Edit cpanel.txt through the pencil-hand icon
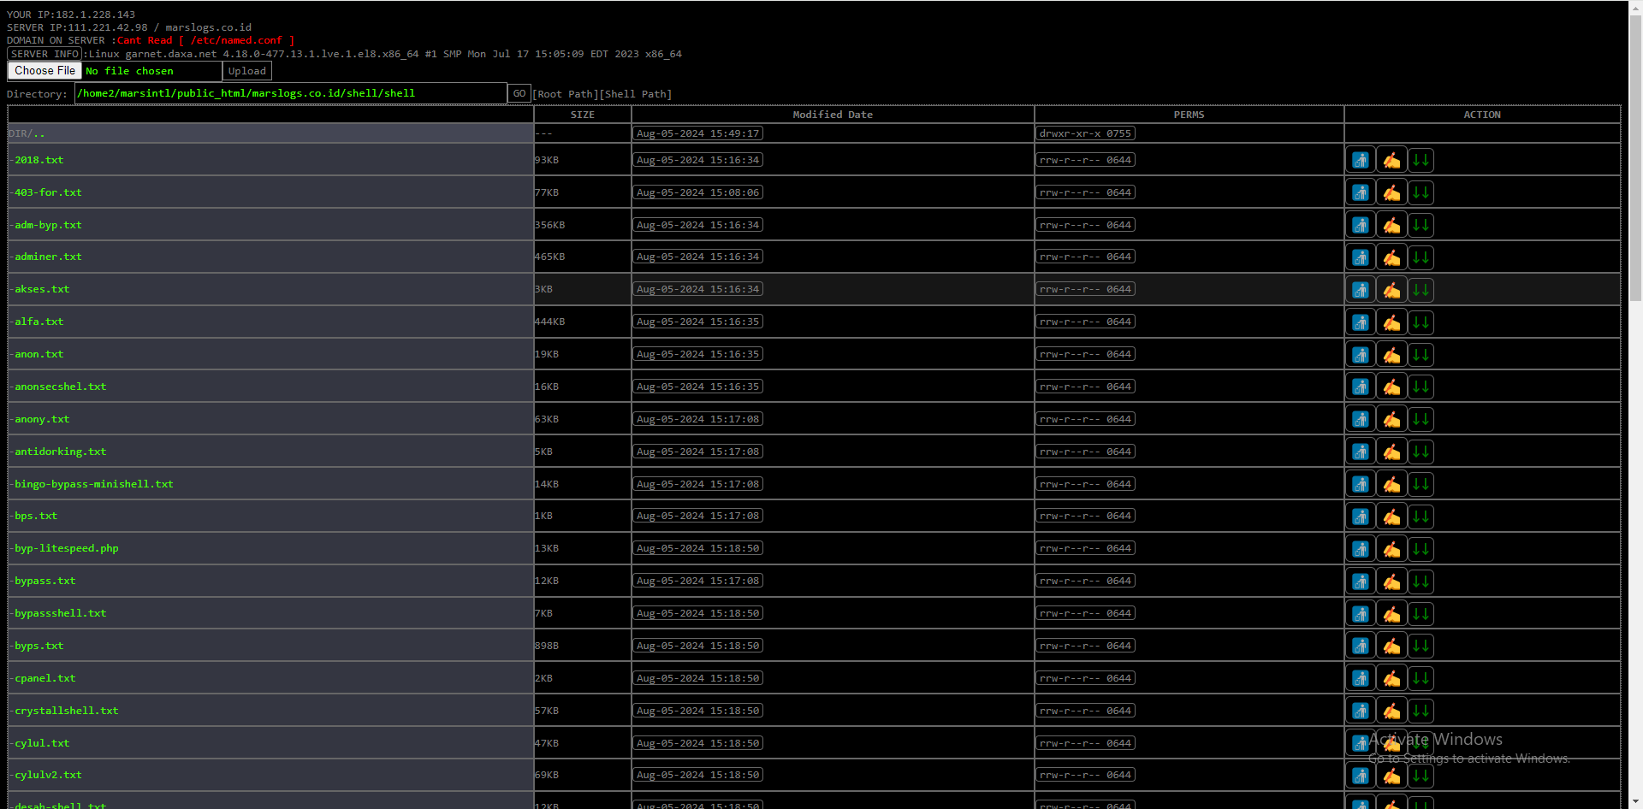This screenshot has height=809, width=1643. [1391, 678]
